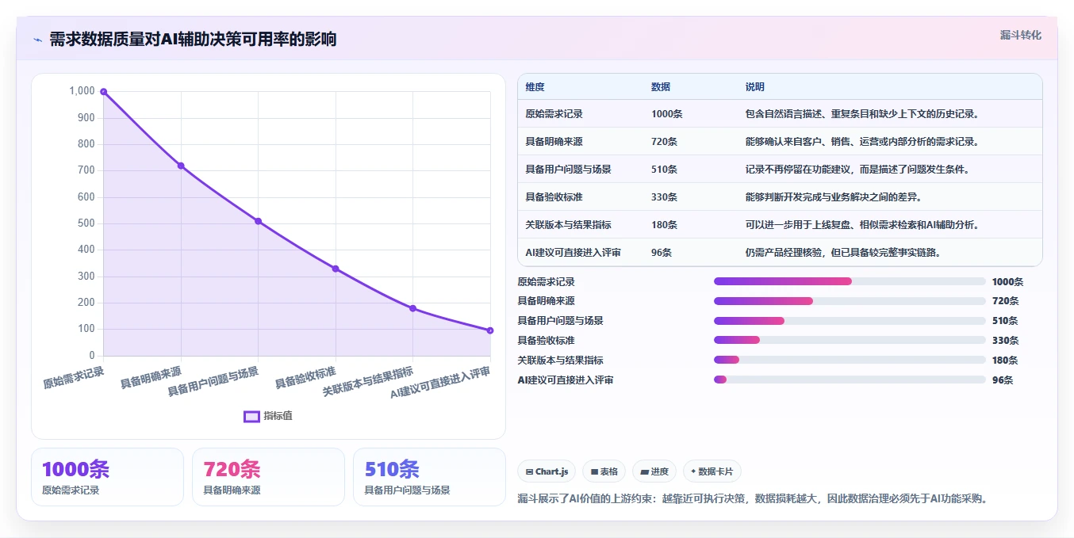Click the AI建议可直接进入评审 table row label
Screen dimensions: 1074x538
tap(573, 253)
